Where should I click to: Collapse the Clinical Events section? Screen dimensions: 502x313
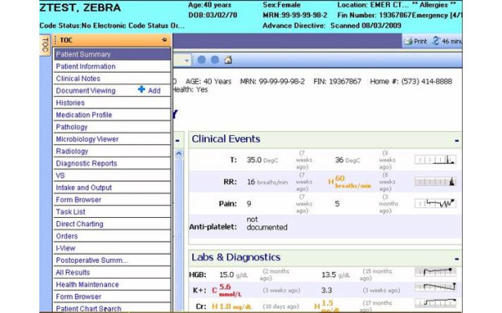[457, 140]
